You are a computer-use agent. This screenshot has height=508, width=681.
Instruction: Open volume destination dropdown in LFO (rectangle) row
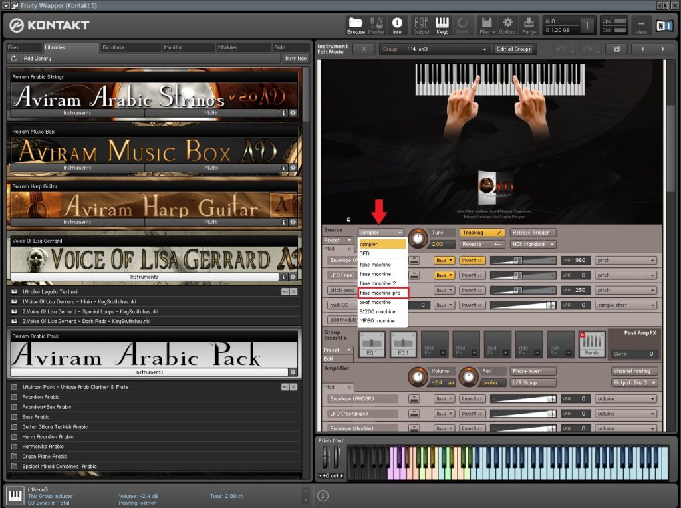coord(626,414)
